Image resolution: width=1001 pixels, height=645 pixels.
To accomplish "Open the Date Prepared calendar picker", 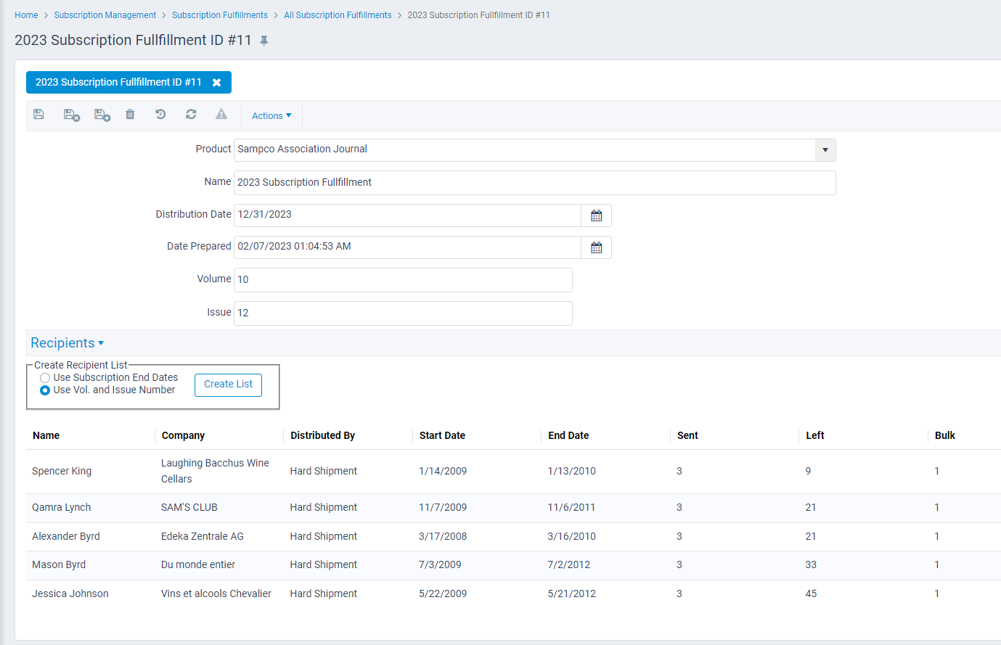I will (x=596, y=247).
